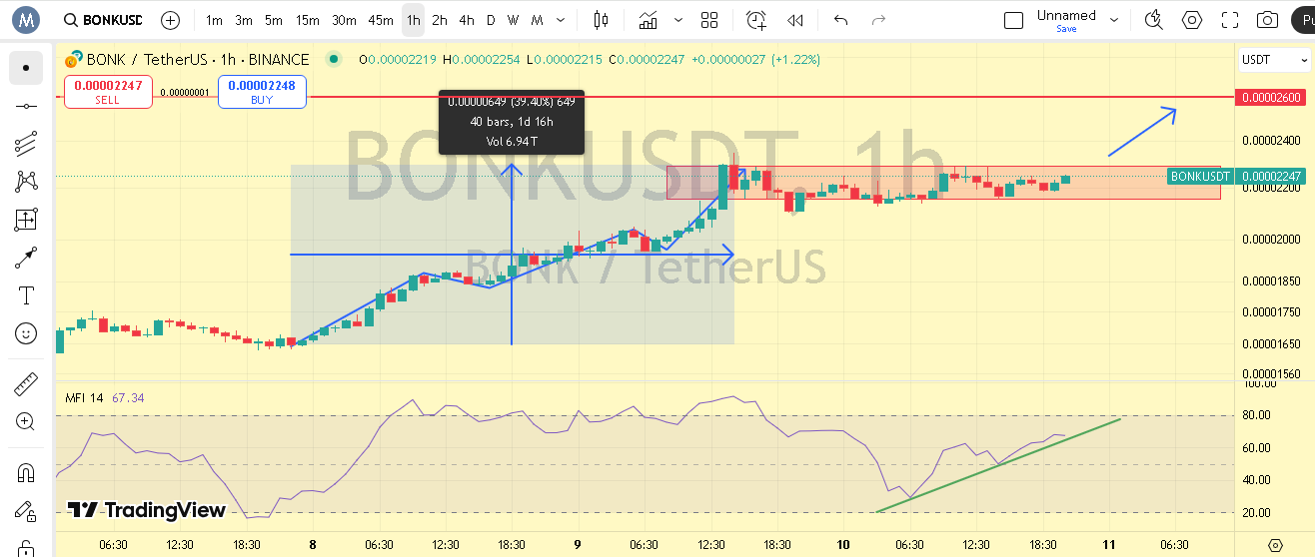Switch to the 30m timeframe

[344, 20]
